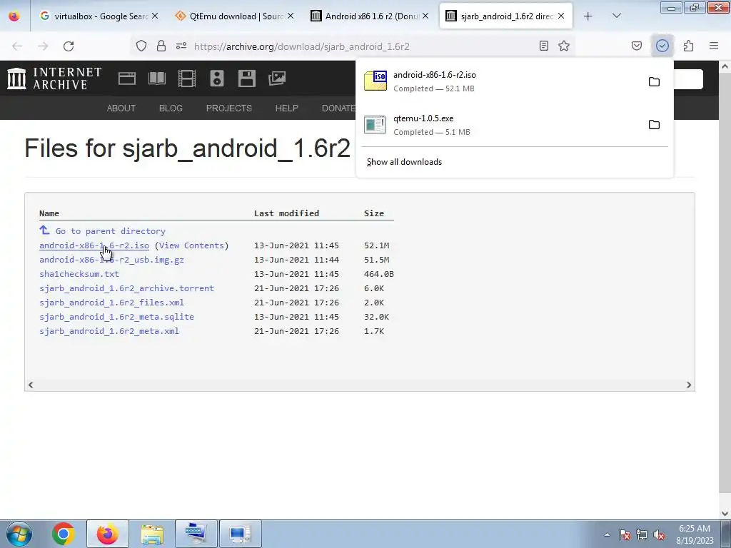The height and width of the screenshot is (548, 731).
Task: Click the network tray icon
Action: pos(642,534)
